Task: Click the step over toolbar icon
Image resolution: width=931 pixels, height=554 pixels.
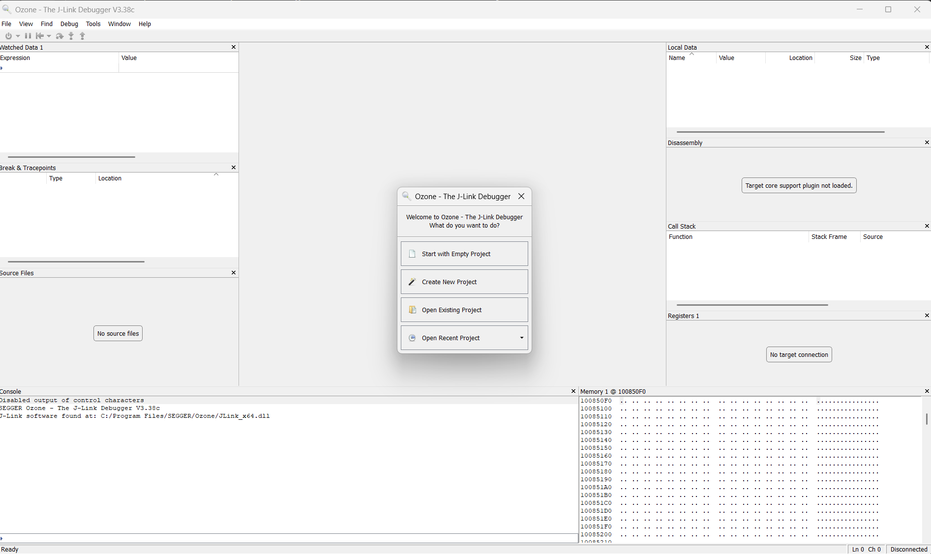Action: click(x=60, y=36)
